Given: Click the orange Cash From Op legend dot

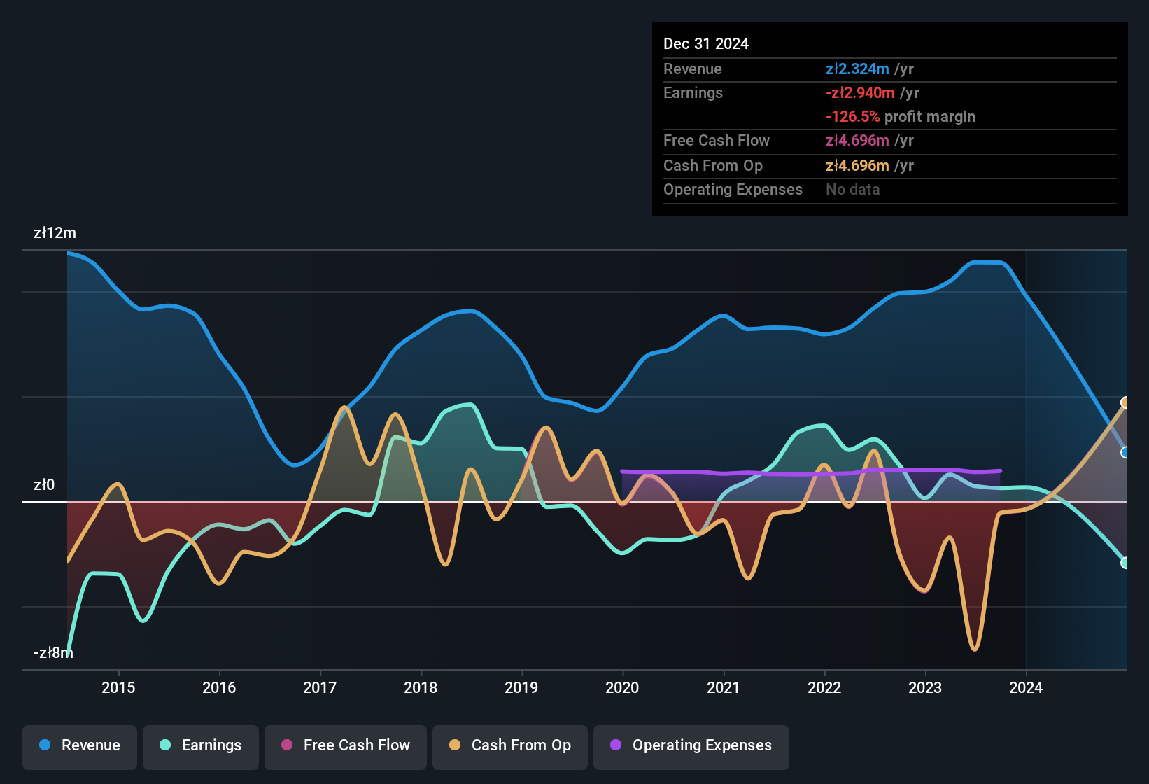Looking at the screenshot, I should pos(454,745).
